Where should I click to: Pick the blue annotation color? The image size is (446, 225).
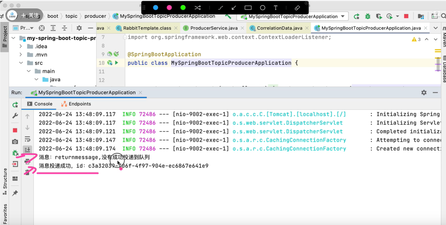point(156,8)
